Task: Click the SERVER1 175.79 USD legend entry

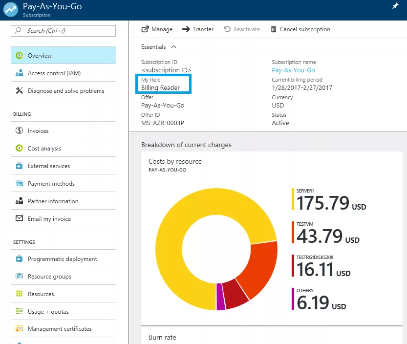Action: (x=329, y=199)
